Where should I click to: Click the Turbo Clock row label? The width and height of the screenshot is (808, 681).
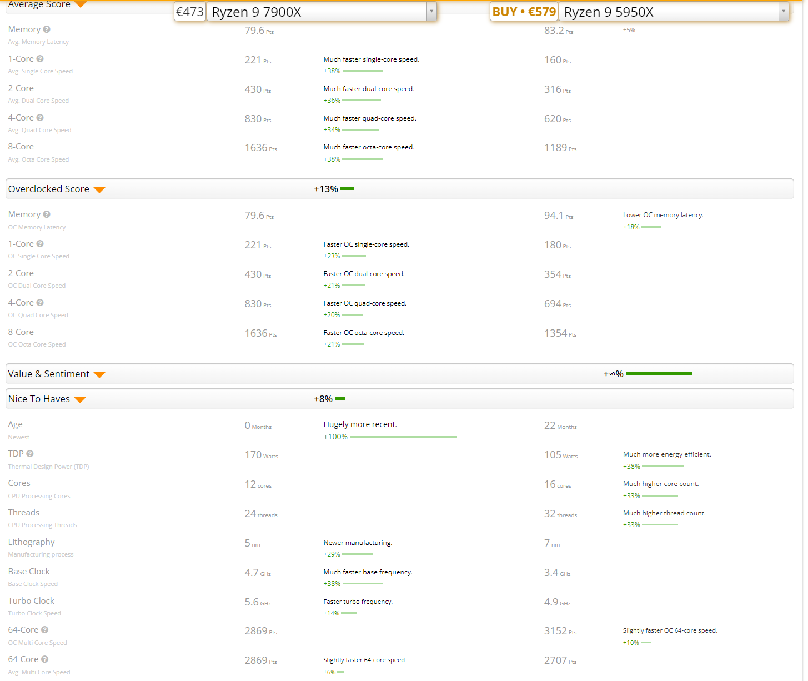click(31, 601)
